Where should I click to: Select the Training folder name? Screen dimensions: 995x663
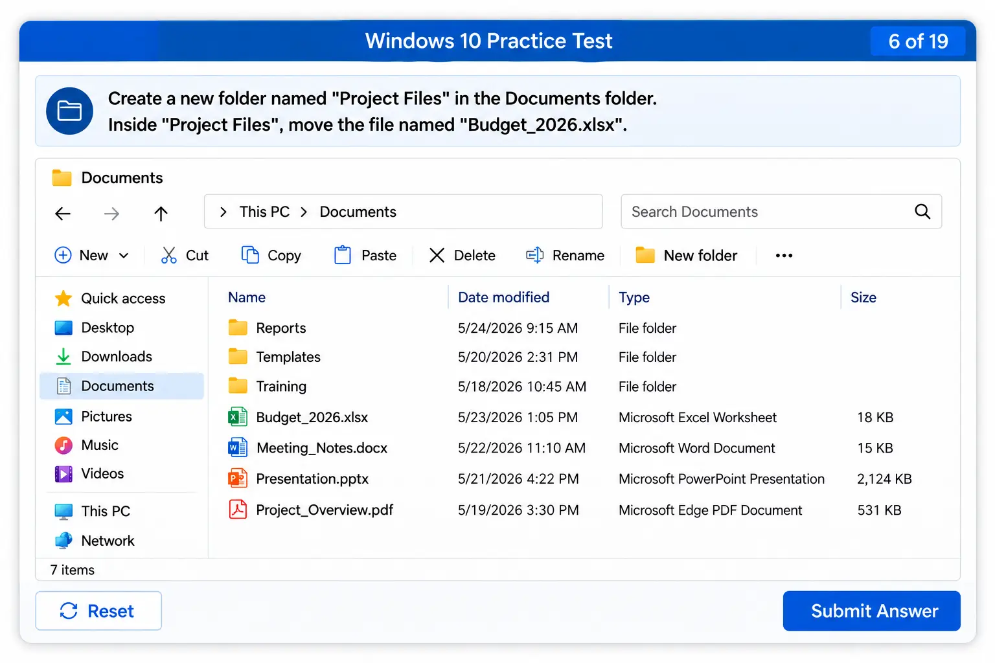281,387
